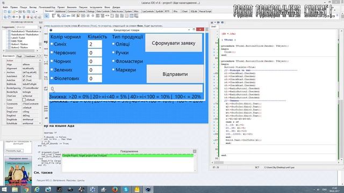Viewport: 344px width, 193px height.
Task: Click the Сформувати заявку button
Action: click(174, 43)
